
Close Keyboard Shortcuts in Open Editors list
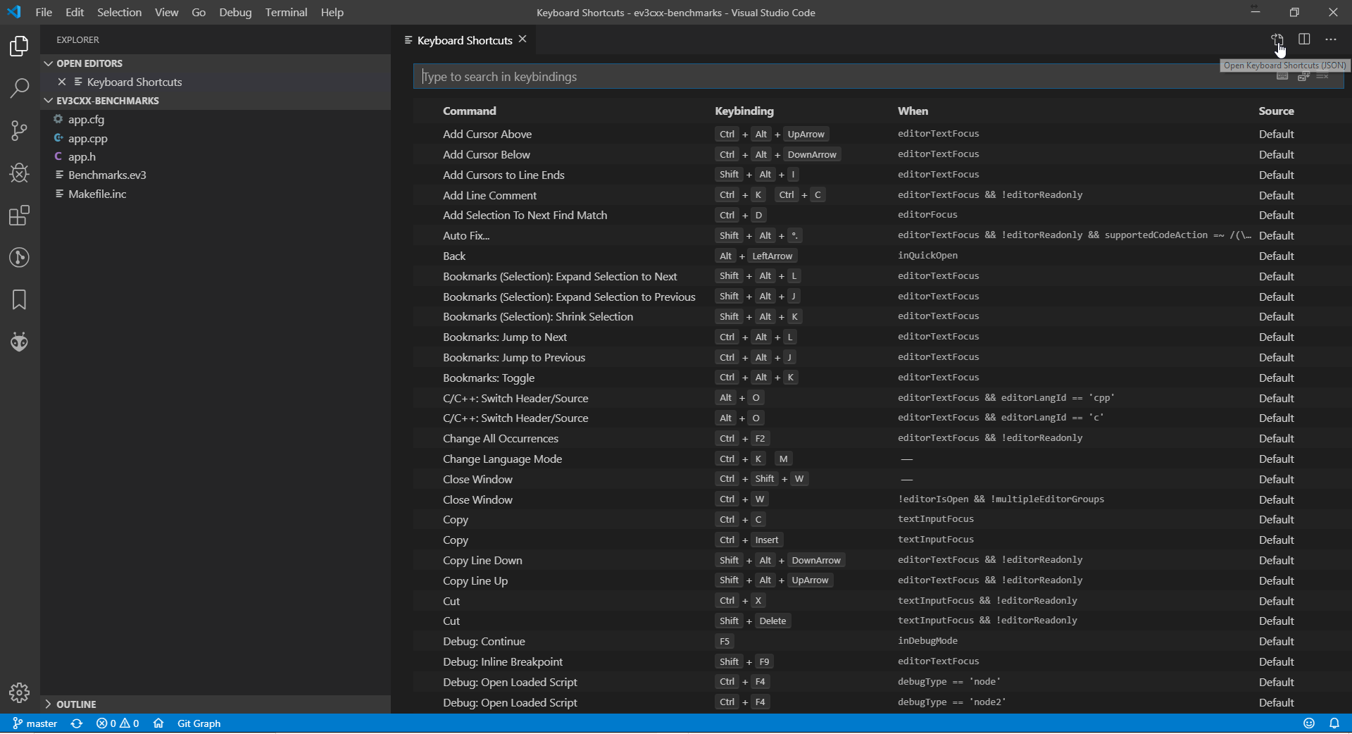tap(62, 82)
